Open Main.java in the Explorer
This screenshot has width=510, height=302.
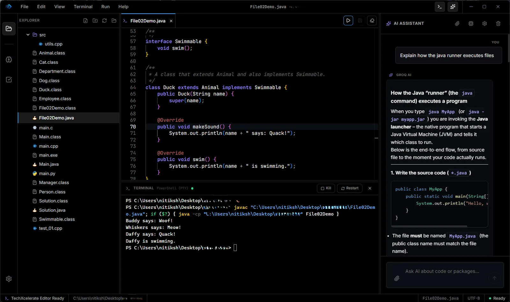49,164
